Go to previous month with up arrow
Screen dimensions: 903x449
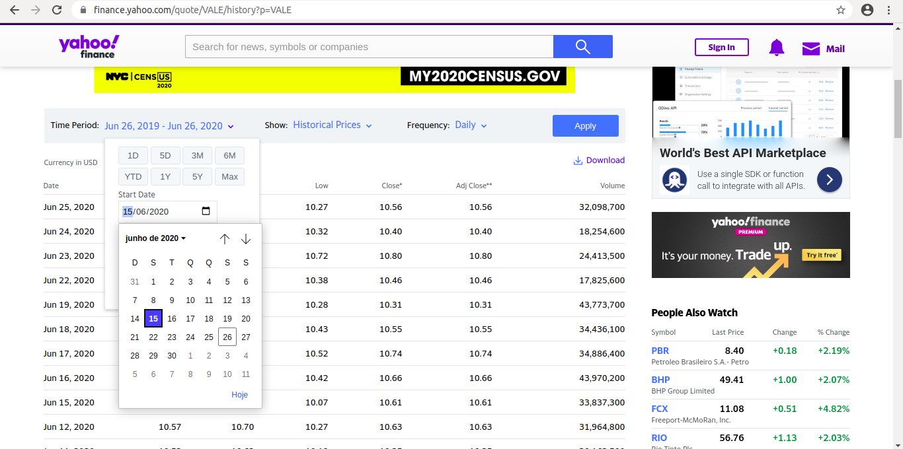[x=225, y=238]
